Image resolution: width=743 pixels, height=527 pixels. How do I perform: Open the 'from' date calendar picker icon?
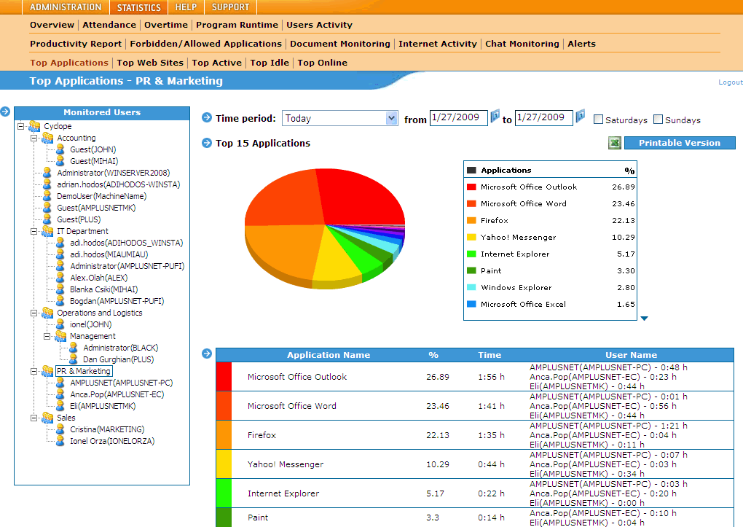click(495, 116)
